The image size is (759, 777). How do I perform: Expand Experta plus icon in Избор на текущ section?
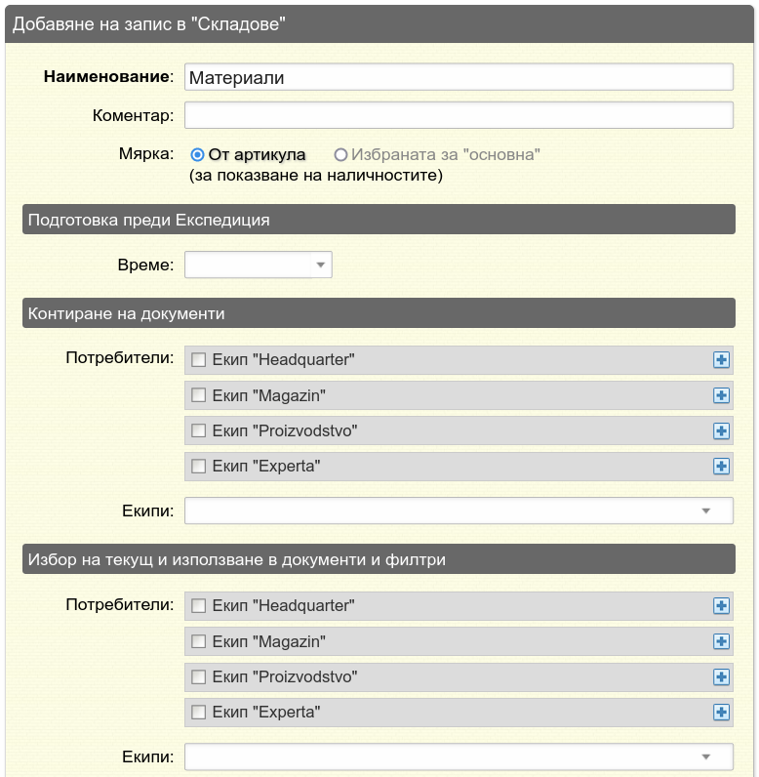721,712
